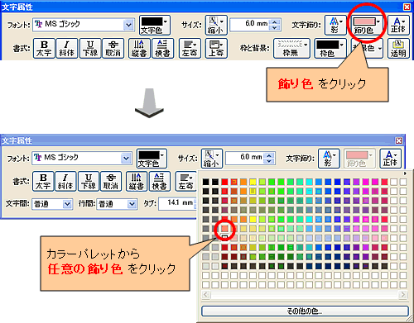Toggle 斜体 italic in the upper panel
414x323 pixels.
(66, 49)
